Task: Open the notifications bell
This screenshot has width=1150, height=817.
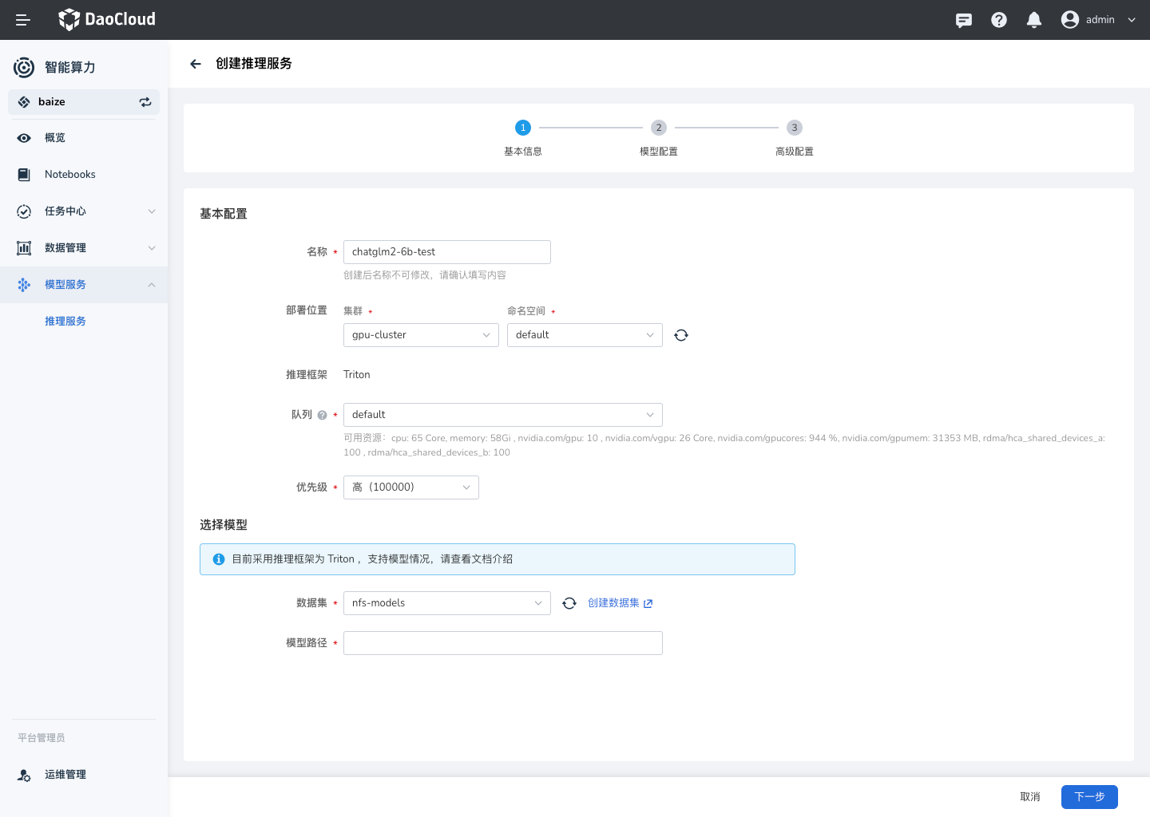Action: click(x=1034, y=20)
